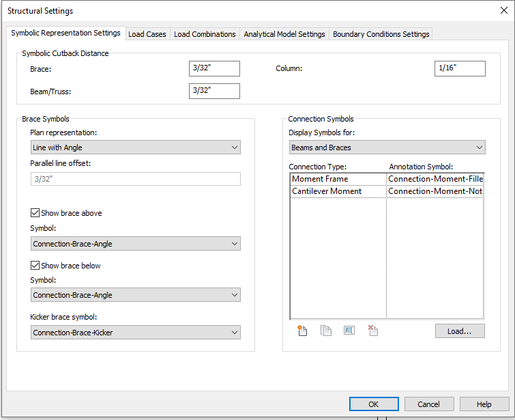515x420 pixels.
Task: Select the Cantilever Moment connection type
Action: 338,191
